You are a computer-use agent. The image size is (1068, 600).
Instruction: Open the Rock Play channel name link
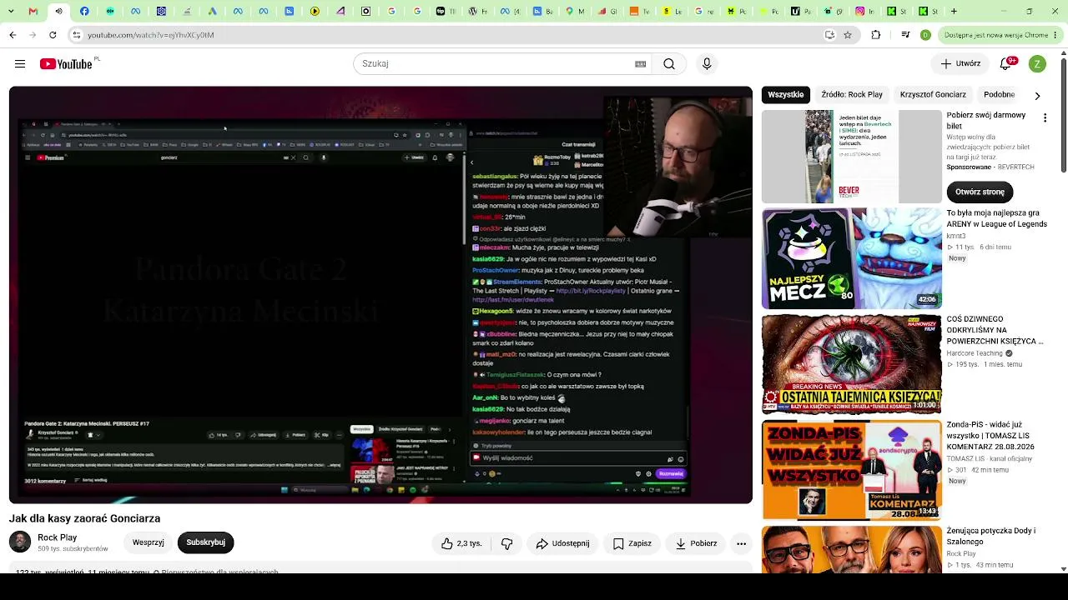pyautogui.click(x=57, y=537)
